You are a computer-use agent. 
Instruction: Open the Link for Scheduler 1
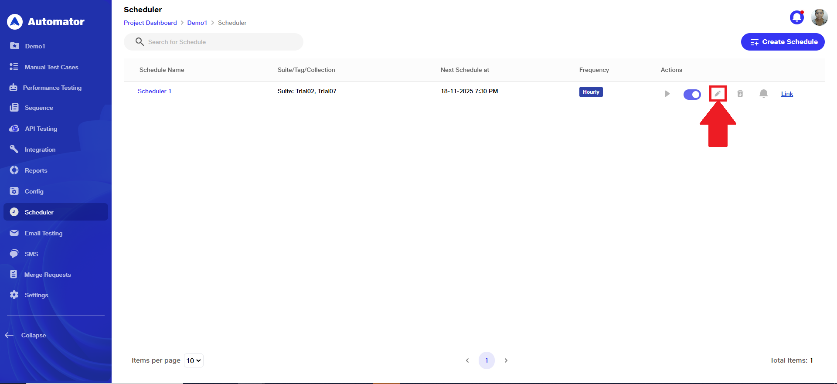coord(787,94)
